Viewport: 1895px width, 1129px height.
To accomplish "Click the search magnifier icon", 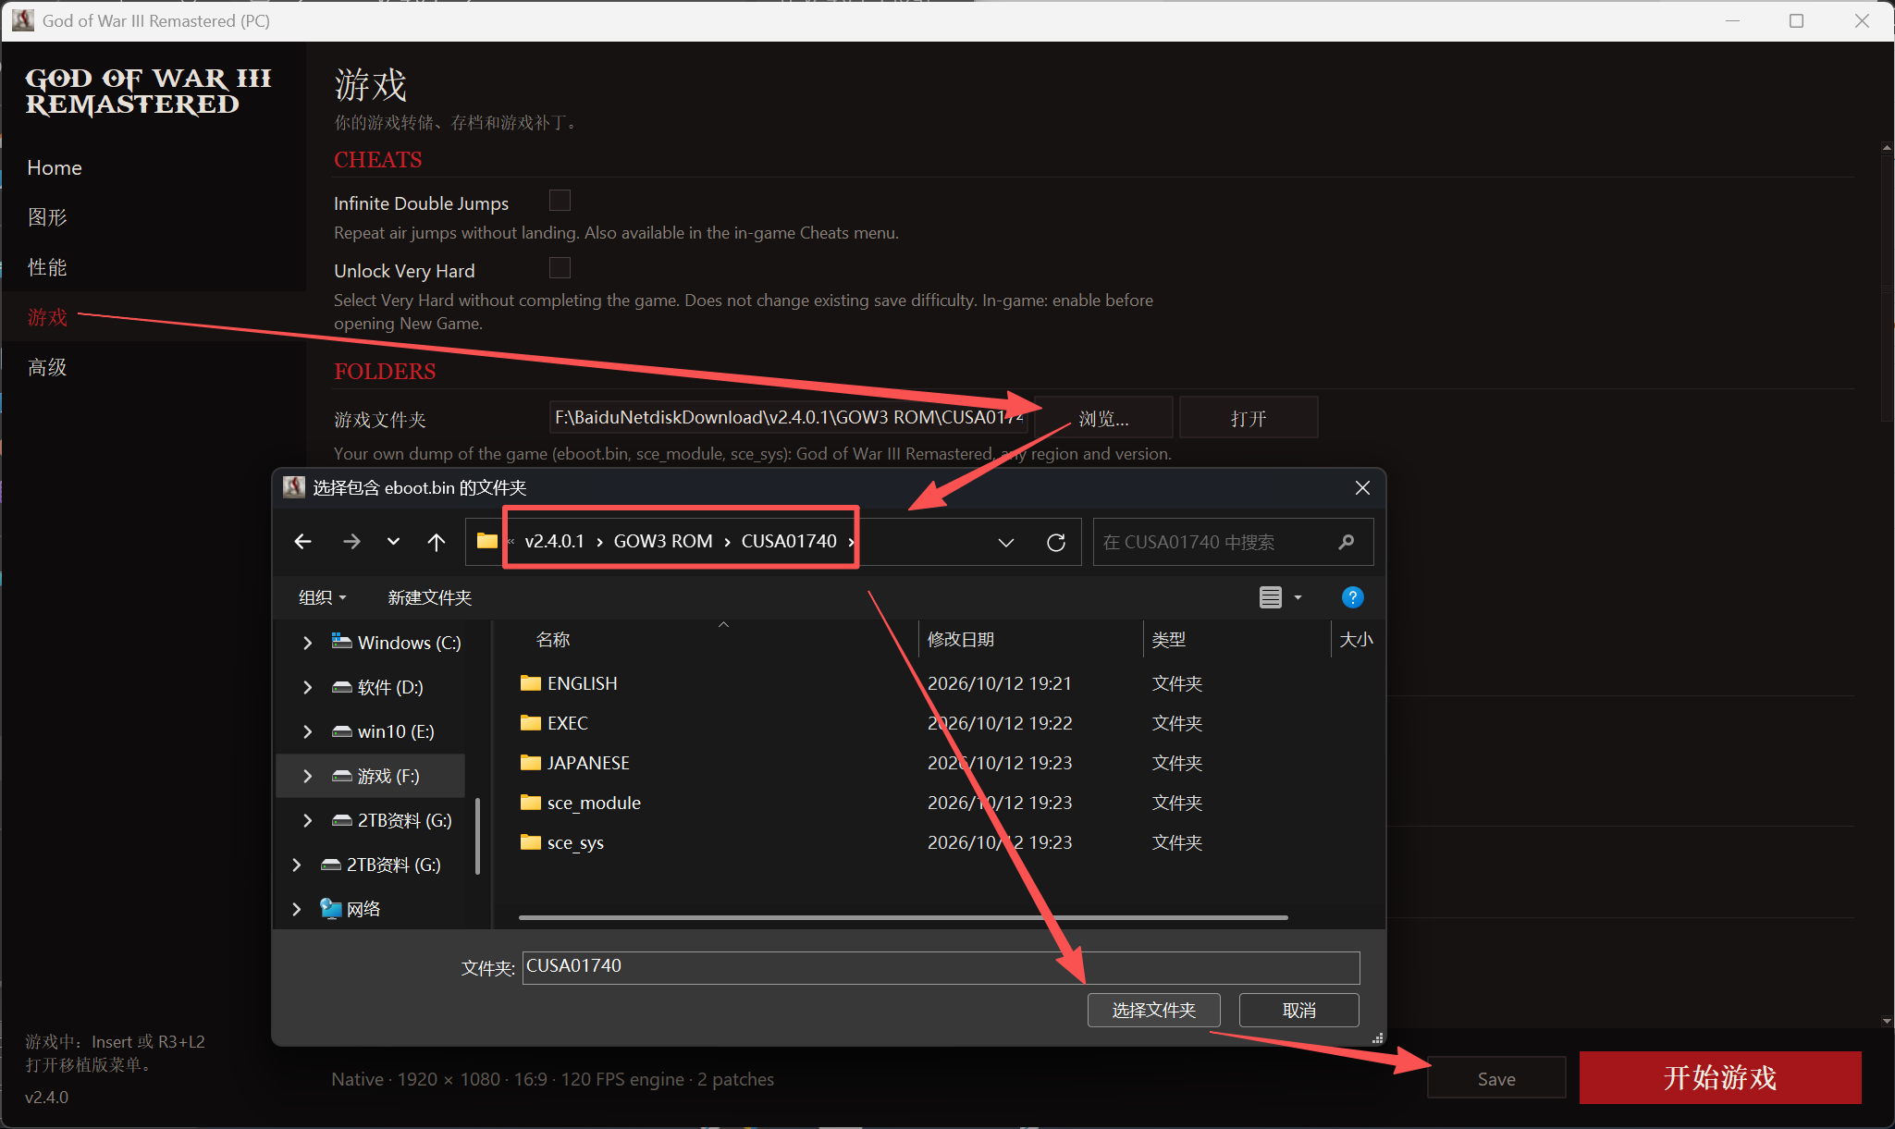I will click(x=1347, y=542).
